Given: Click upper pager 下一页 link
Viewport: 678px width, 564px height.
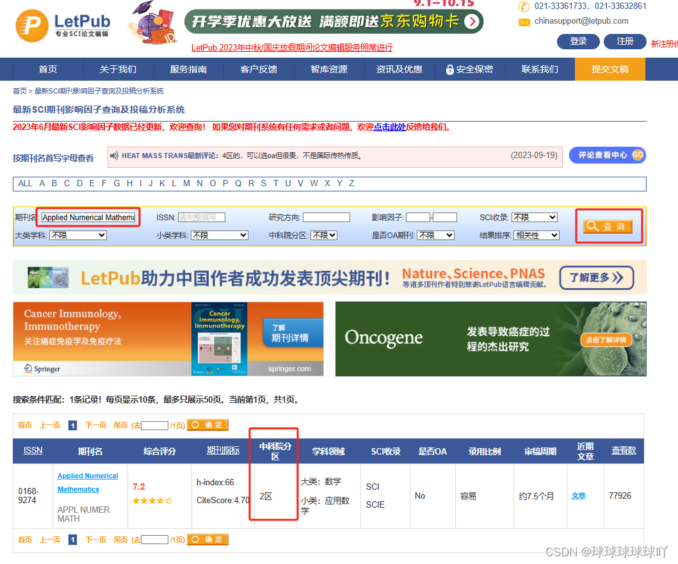Looking at the screenshot, I should 96,426.
